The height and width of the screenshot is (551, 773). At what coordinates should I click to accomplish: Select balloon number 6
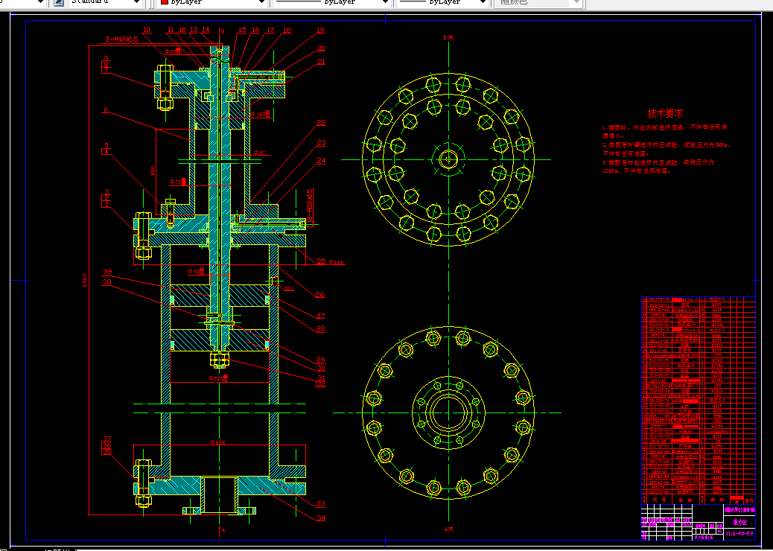click(x=106, y=110)
